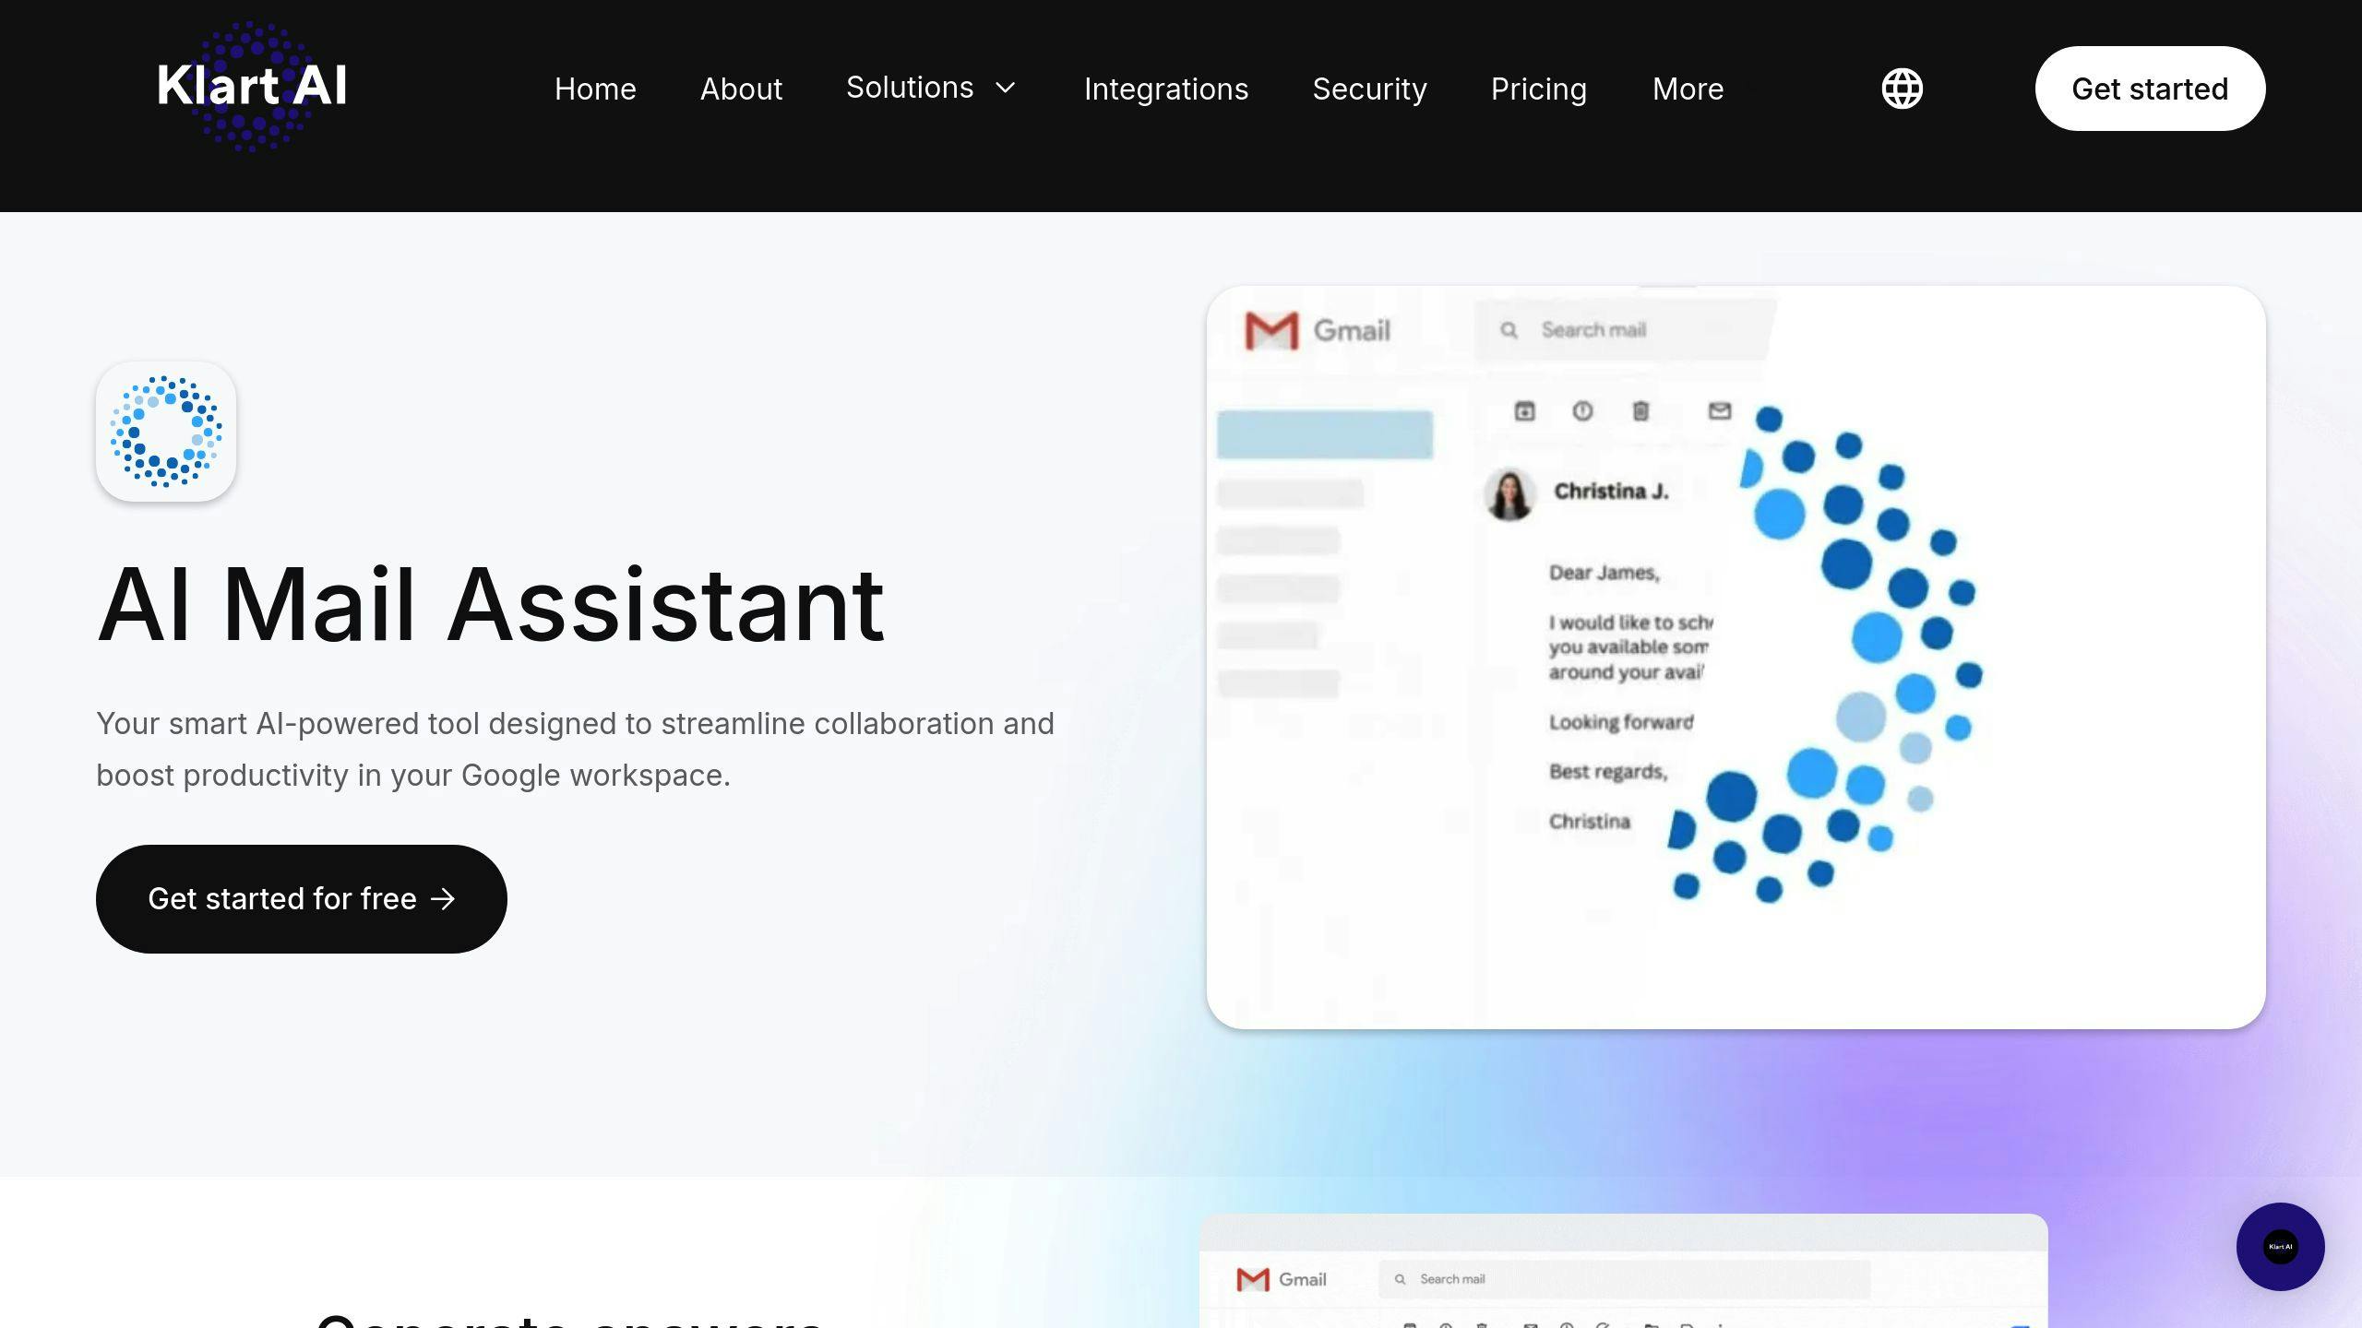Click the Get started for free button

[x=300, y=898]
